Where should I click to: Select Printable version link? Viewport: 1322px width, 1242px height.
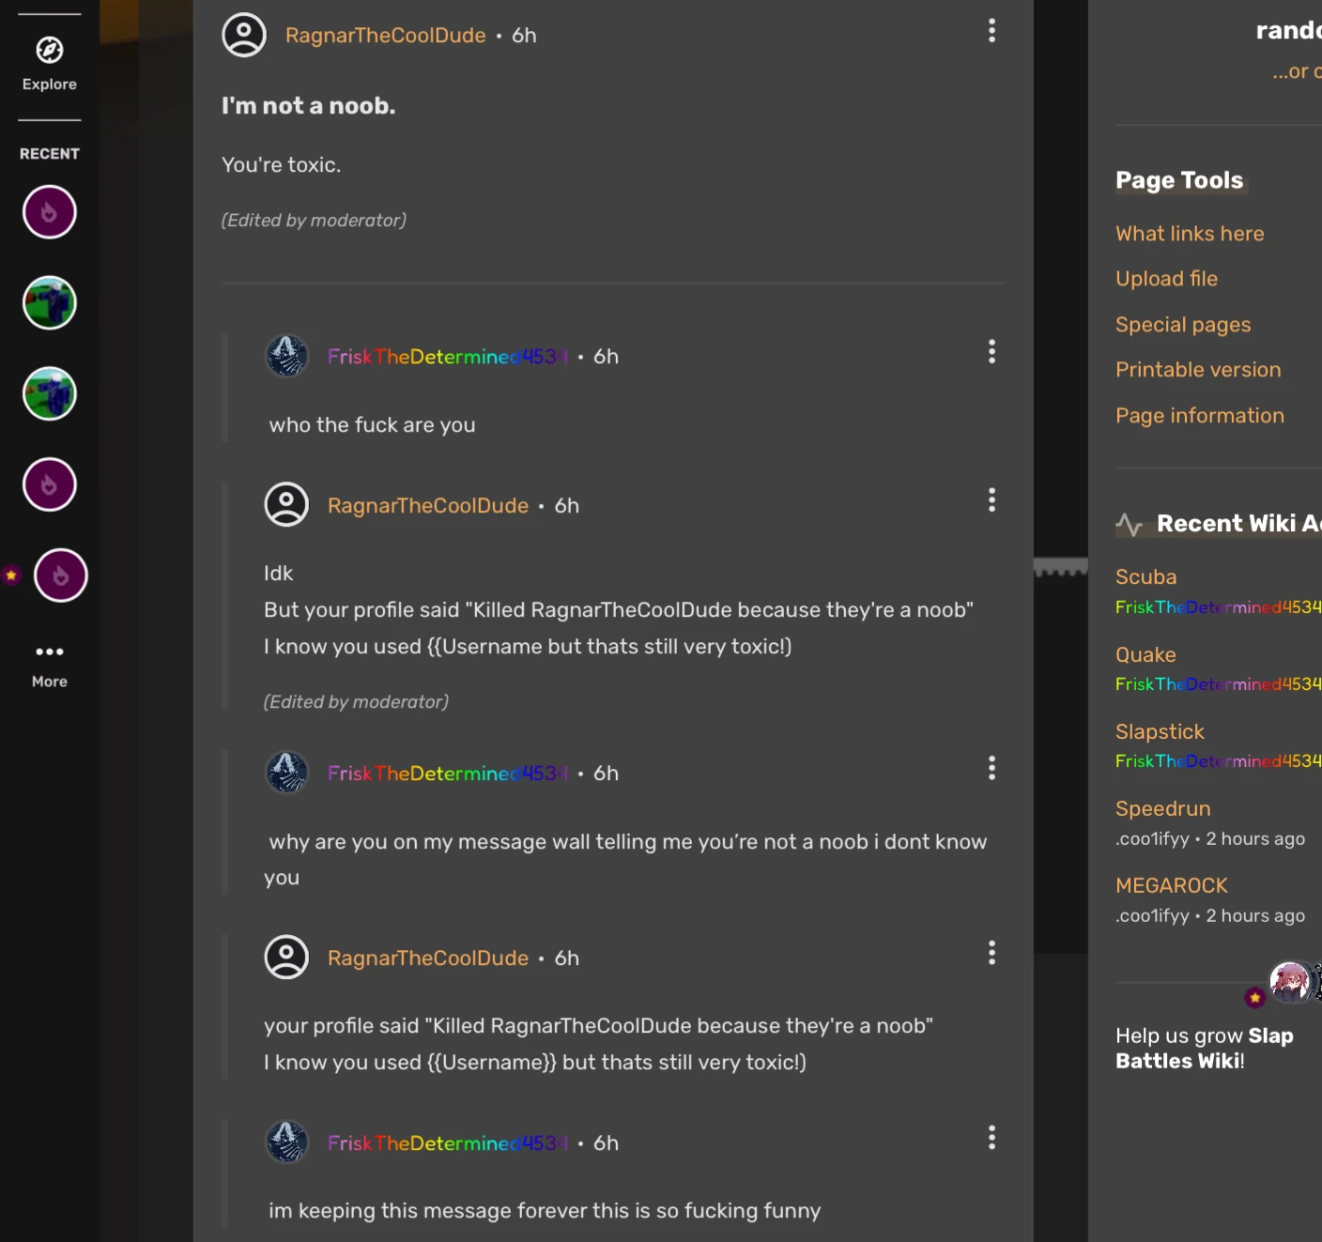1198,370
